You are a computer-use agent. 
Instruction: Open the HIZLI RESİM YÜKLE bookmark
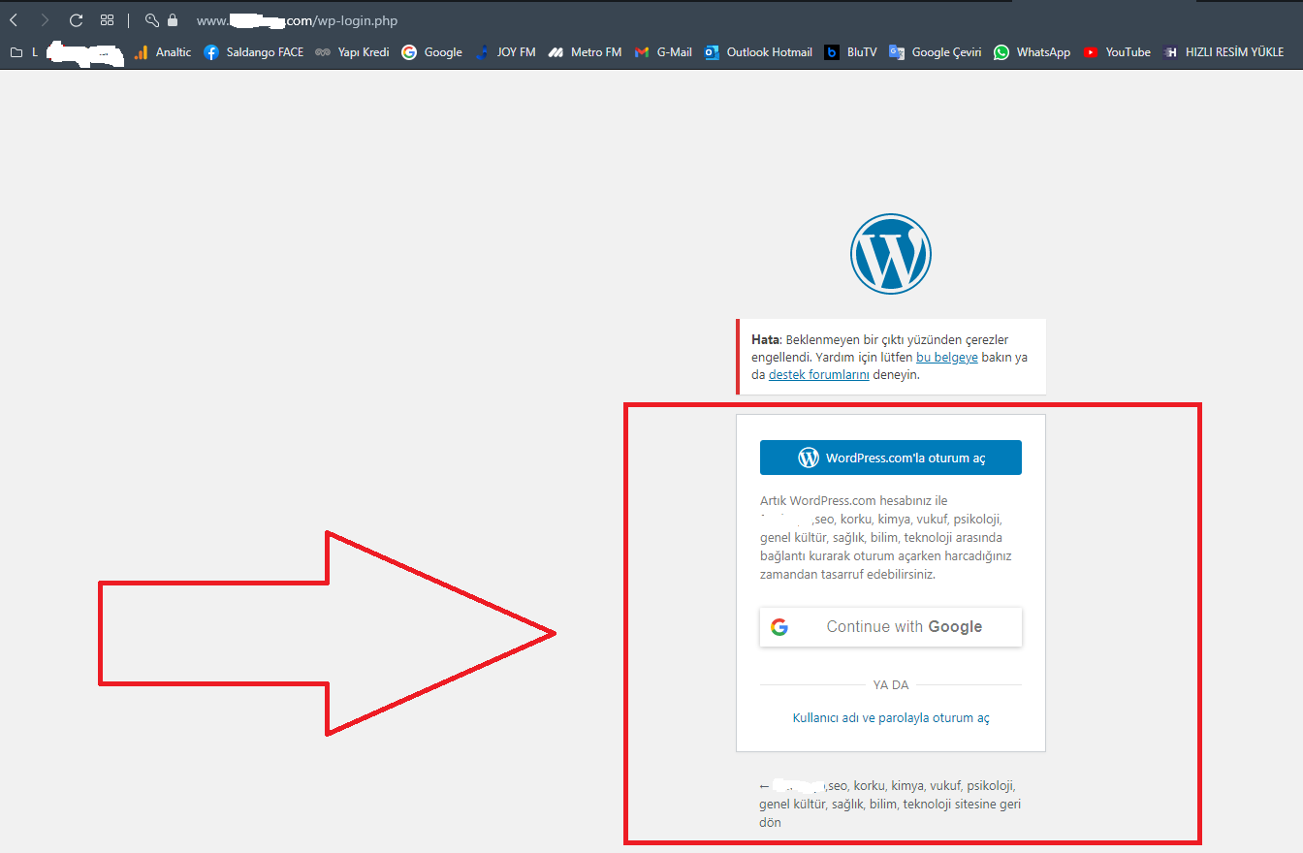1224,52
